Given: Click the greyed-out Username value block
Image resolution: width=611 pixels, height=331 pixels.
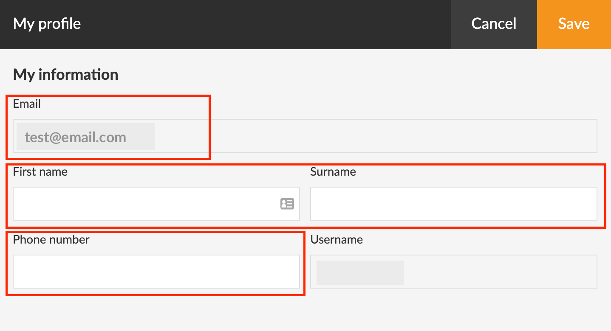Looking at the screenshot, I should [360, 272].
